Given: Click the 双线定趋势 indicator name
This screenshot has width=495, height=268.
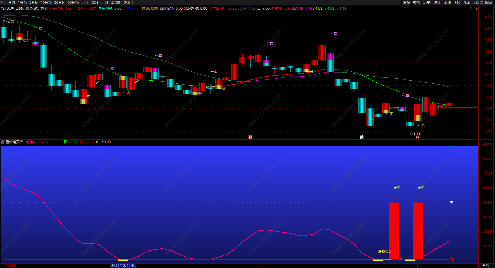Looking at the screenshot, I should pyautogui.click(x=39, y=8).
